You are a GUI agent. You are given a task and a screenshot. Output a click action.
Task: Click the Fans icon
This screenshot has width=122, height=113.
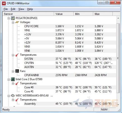(17, 71)
